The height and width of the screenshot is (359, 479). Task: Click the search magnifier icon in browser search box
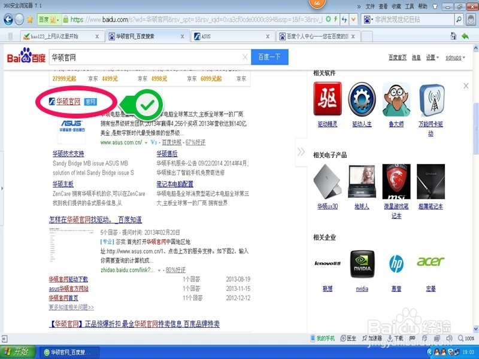(459, 20)
